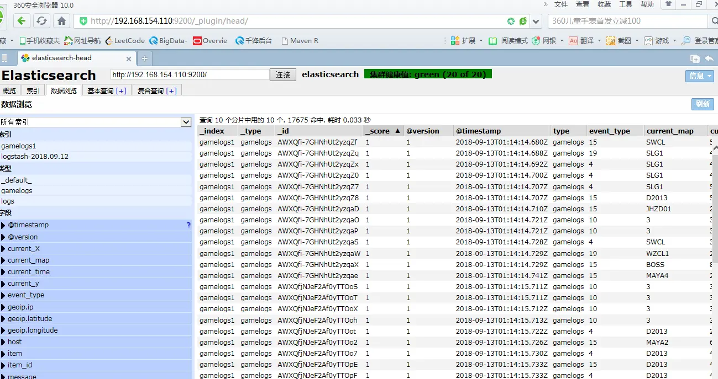Click the tab restore window icon at right

click(x=695, y=58)
